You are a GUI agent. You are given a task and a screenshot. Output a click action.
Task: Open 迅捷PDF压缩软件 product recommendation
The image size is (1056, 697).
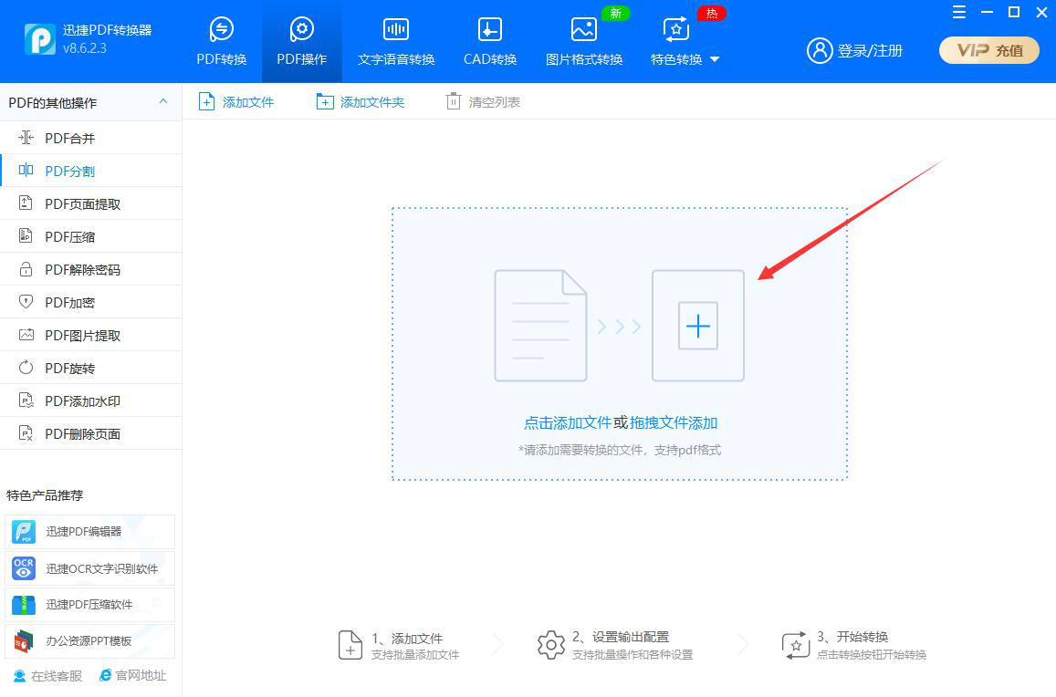[x=89, y=605]
